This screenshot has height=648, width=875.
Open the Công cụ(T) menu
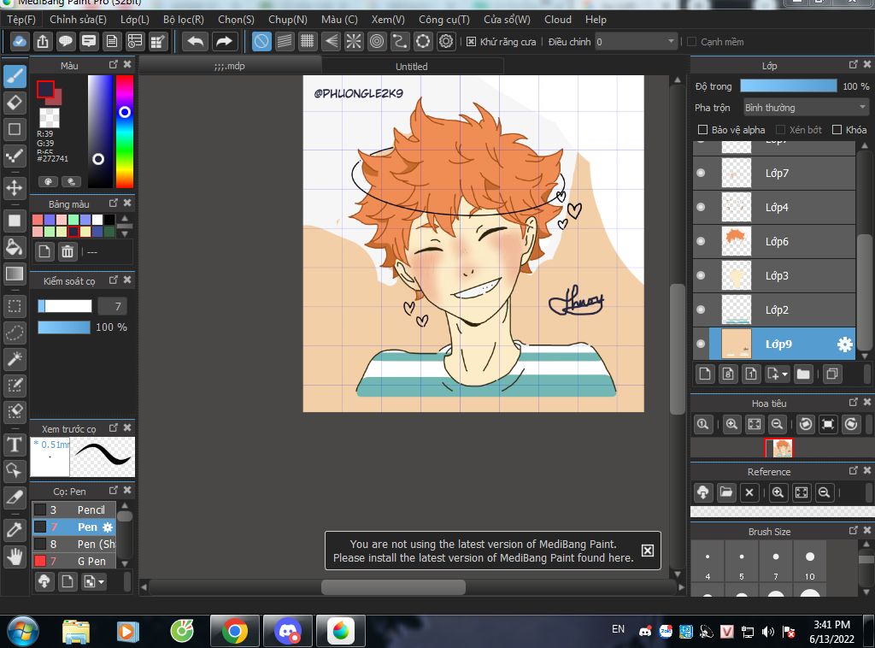pyautogui.click(x=444, y=20)
